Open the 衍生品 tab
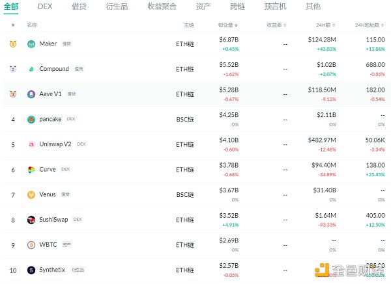Image resolution: width=391 pixels, height=284 pixels. (117, 6)
